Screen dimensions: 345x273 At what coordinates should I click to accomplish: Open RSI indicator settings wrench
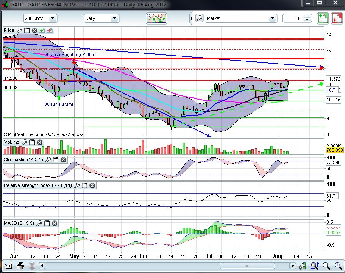77,186
